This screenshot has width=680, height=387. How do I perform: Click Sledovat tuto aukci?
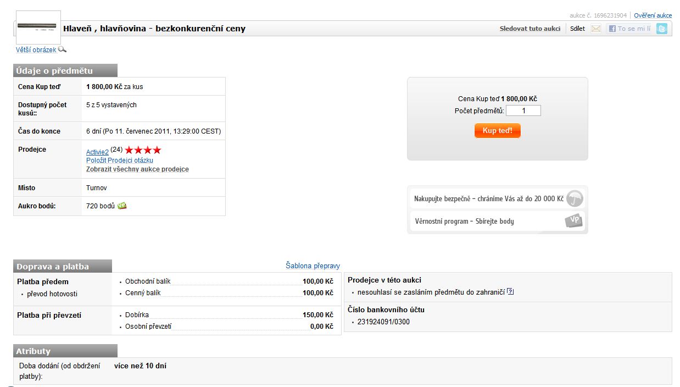529,29
